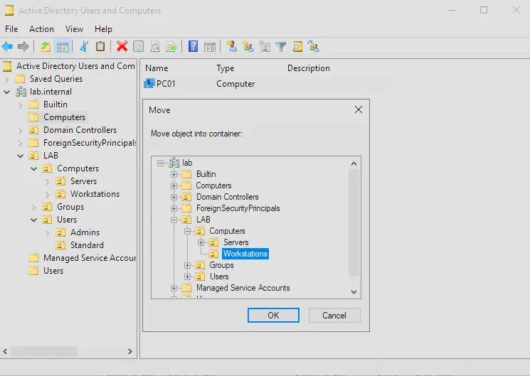Select Managed Service Accounts in left tree
This screenshot has width=530, height=376.
[x=90, y=258]
